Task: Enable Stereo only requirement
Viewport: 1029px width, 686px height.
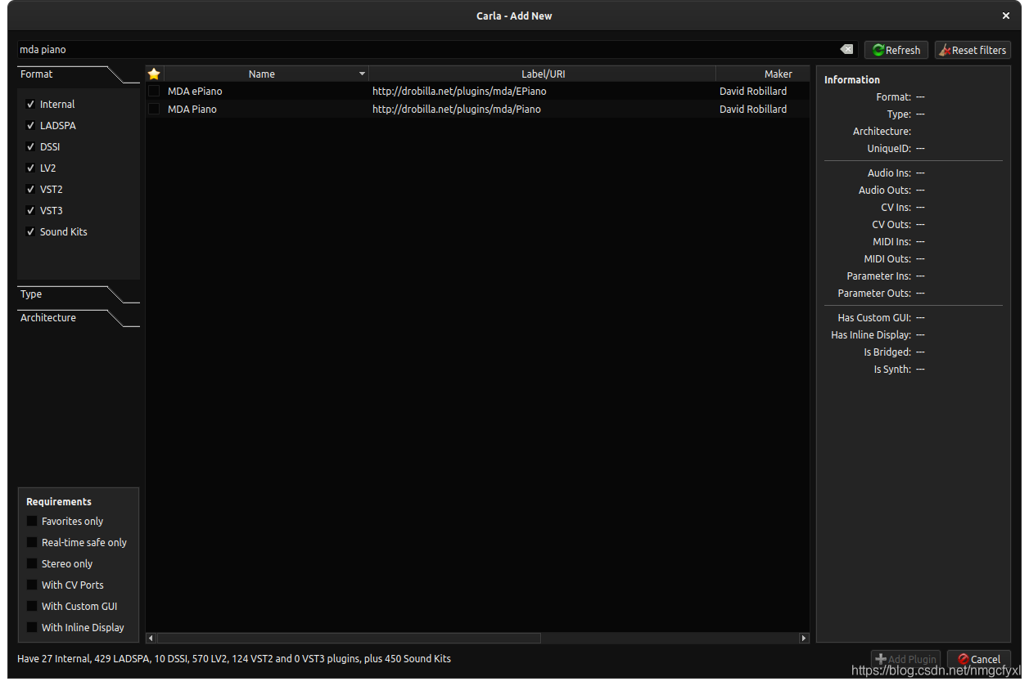Action: click(32, 564)
